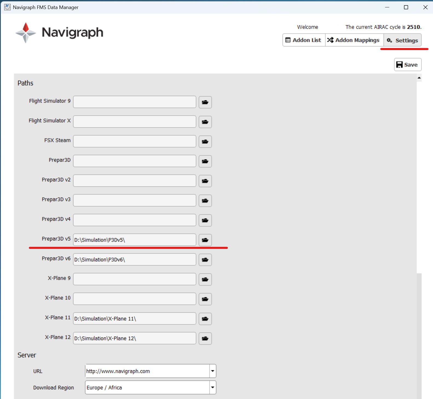Image resolution: width=433 pixels, height=399 pixels.
Task: Click the X-Plane 10 path field
Action: tap(135, 299)
